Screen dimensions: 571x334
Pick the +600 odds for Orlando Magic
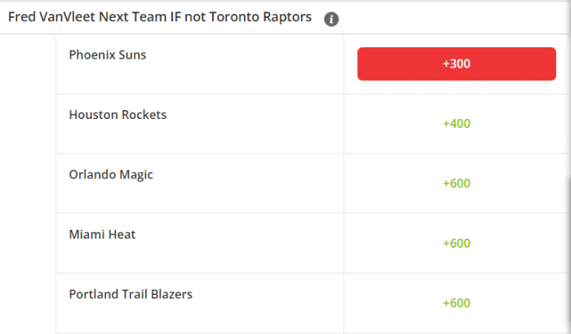(456, 183)
